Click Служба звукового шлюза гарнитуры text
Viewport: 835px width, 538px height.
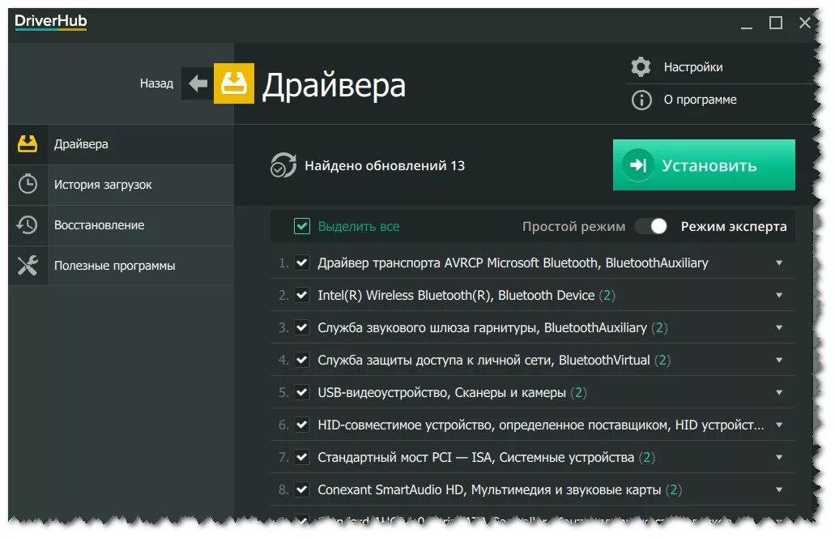pyautogui.click(x=482, y=327)
